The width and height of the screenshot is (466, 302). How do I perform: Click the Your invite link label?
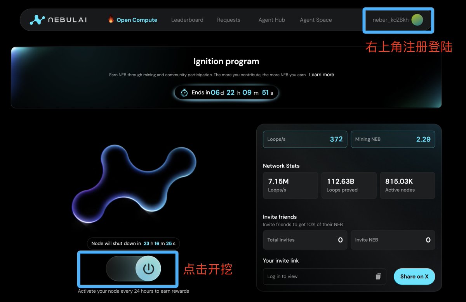tap(281, 260)
